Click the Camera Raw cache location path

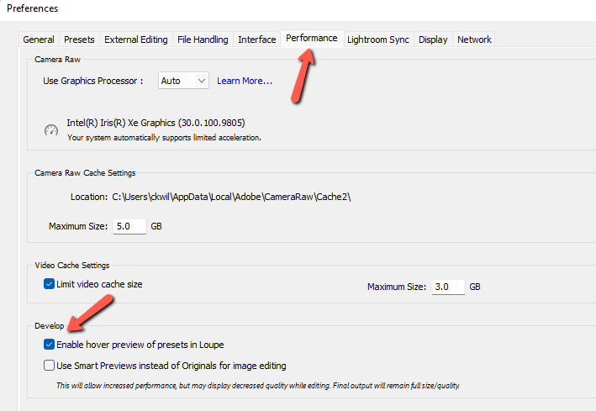click(x=231, y=197)
